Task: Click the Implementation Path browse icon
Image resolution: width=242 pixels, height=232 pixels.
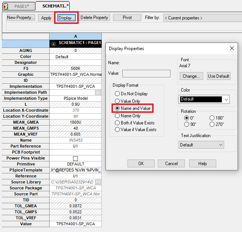Action: click(98, 92)
